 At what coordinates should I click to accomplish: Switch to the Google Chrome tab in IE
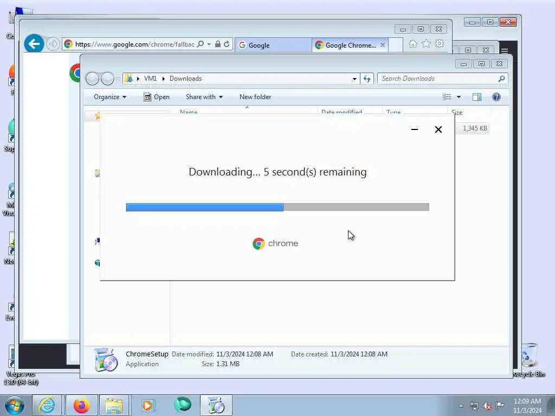point(350,45)
